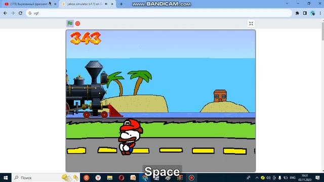Switch the ENG keyboard language indicator
This screenshot has width=324, height=182.
tap(293, 177)
